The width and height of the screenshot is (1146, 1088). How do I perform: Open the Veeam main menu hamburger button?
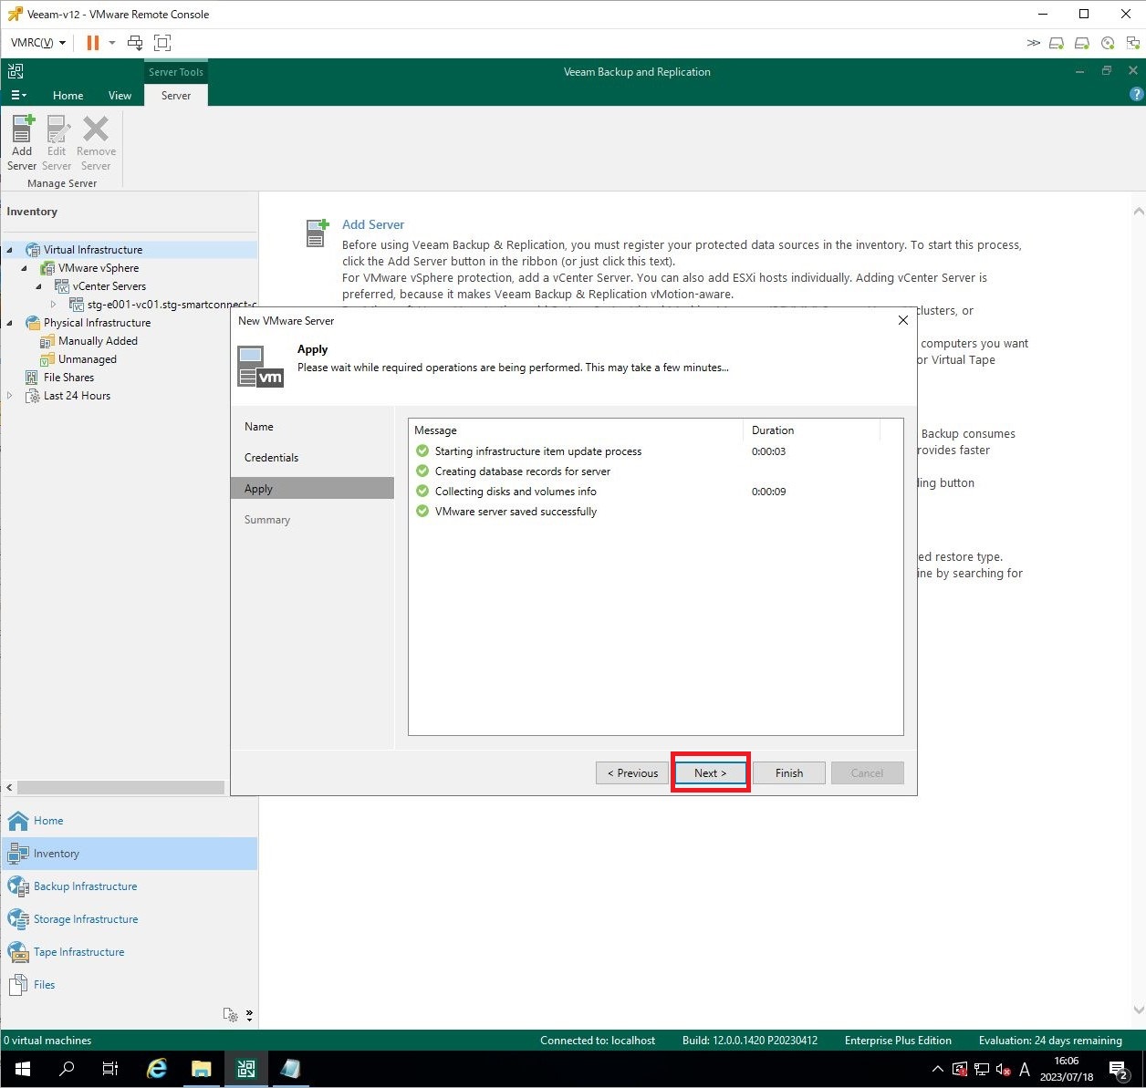click(x=18, y=95)
